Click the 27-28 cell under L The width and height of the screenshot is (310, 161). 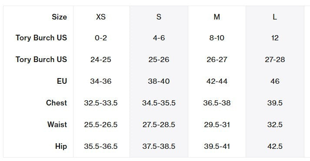tap(275, 59)
